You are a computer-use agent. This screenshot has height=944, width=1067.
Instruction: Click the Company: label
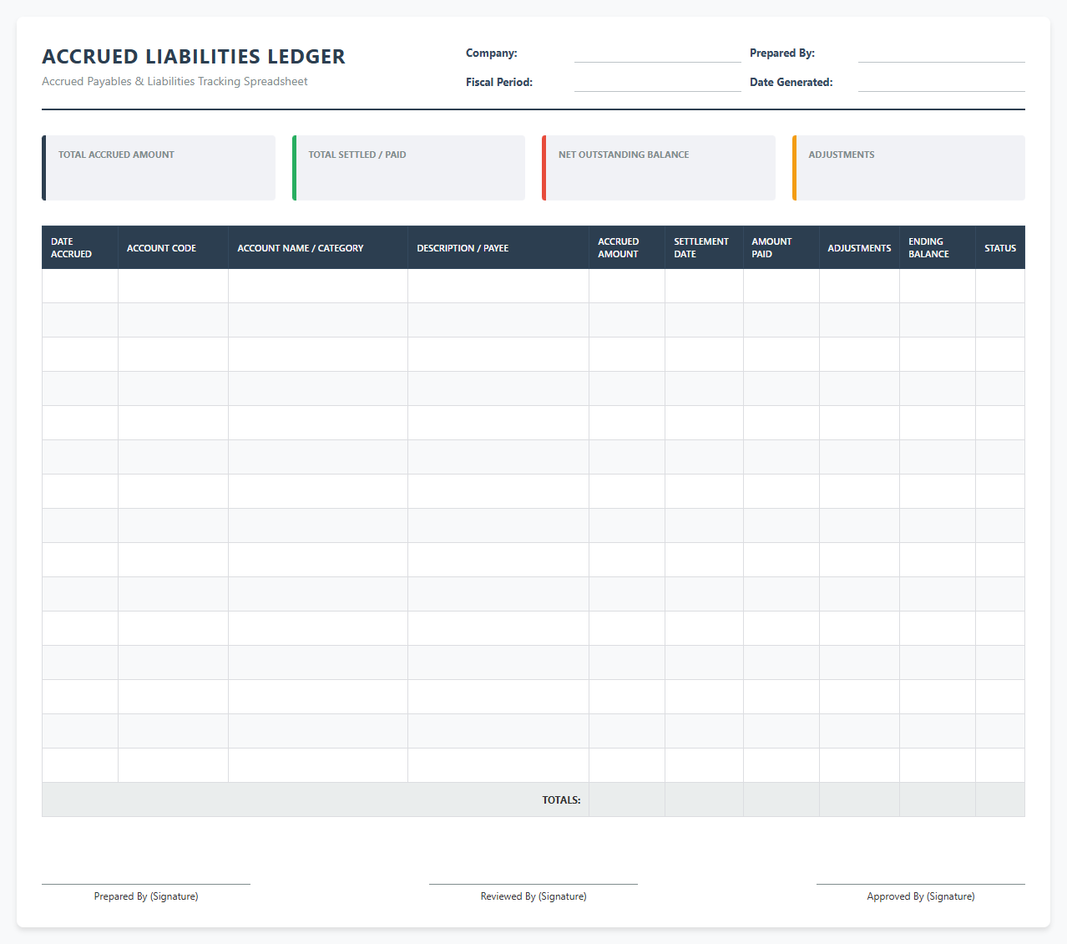click(x=492, y=53)
